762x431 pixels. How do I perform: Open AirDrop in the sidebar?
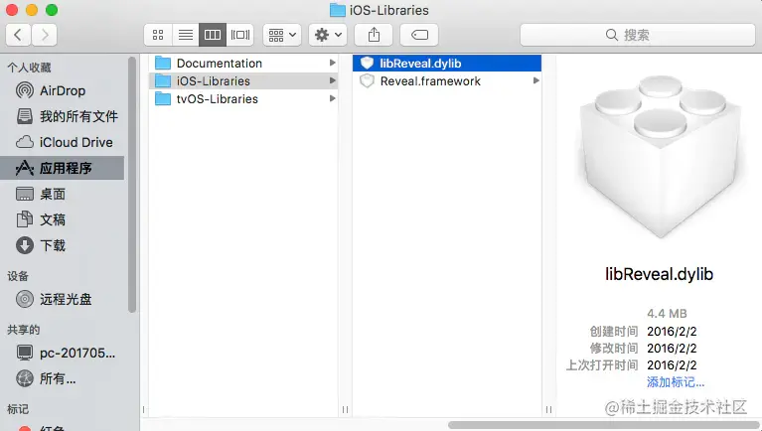tap(63, 90)
